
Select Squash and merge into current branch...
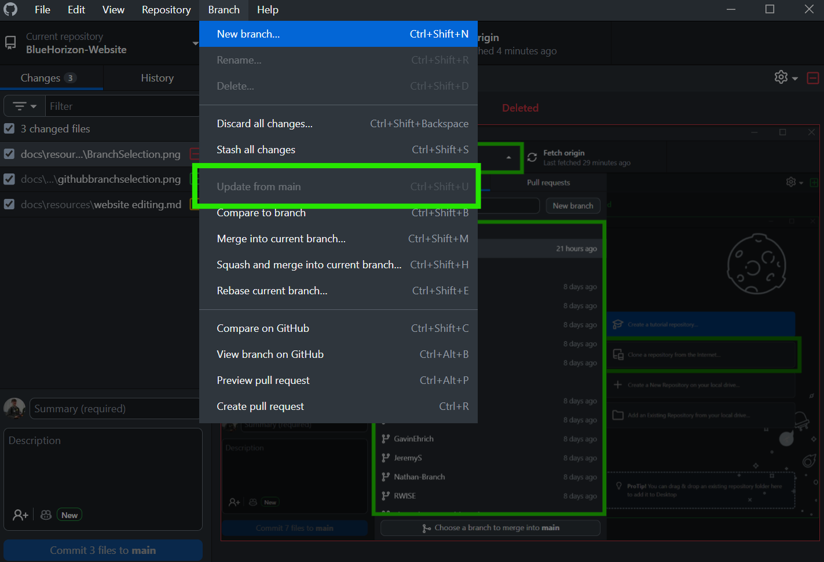(x=338, y=265)
